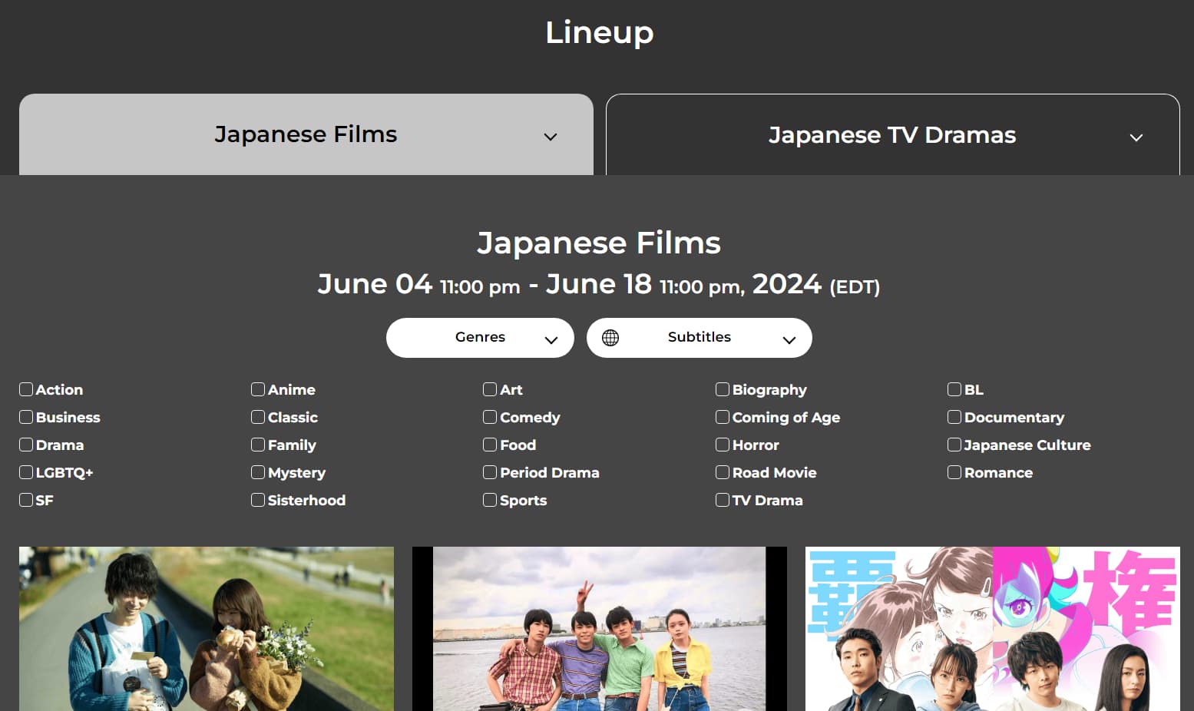Tick the Horror checkbox
Image resolution: width=1194 pixels, height=711 pixels.
[723, 445]
